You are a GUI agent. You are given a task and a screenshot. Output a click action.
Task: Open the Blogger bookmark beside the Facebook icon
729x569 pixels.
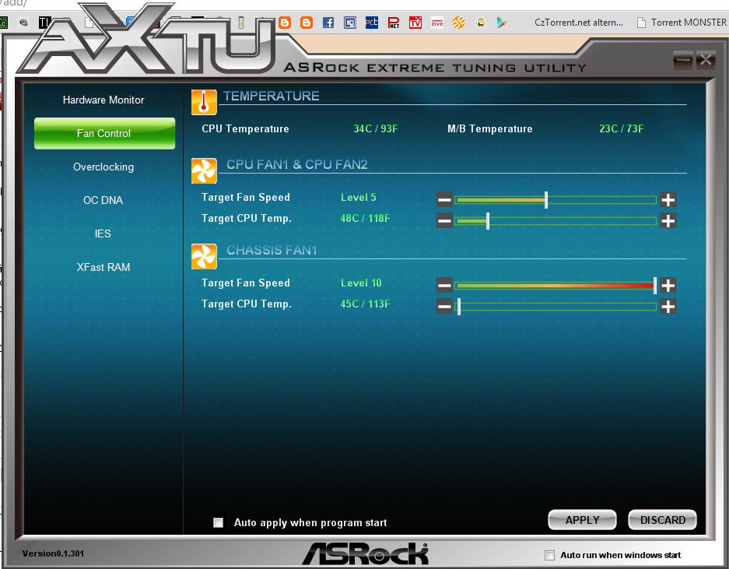(307, 23)
